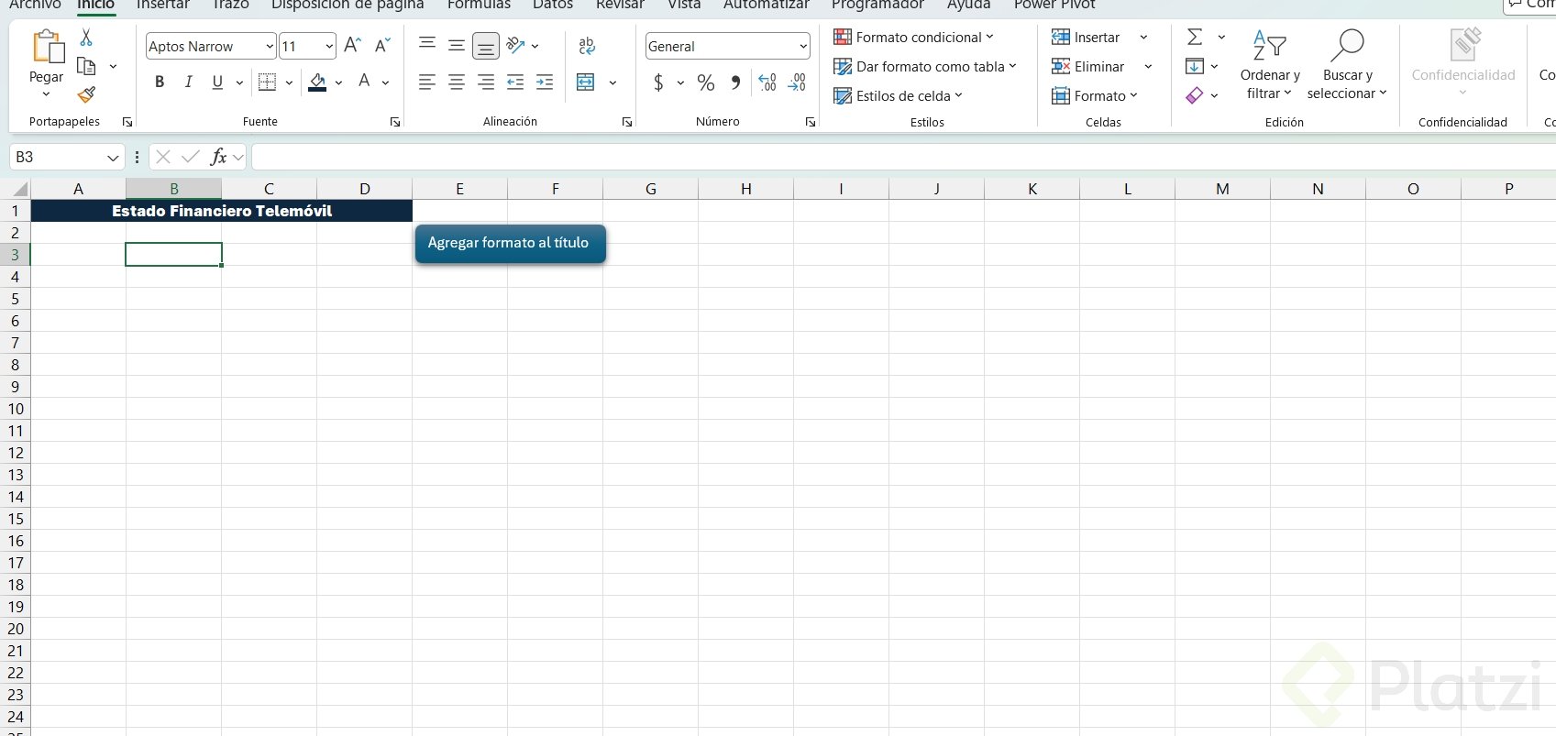The image size is (1556, 736).
Task: Toggle center horizontal alignment
Action: (457, 82)
